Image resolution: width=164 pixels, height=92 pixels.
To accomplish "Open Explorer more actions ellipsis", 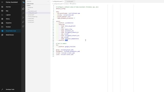I will pyautogui.click(x=48, y=1).
